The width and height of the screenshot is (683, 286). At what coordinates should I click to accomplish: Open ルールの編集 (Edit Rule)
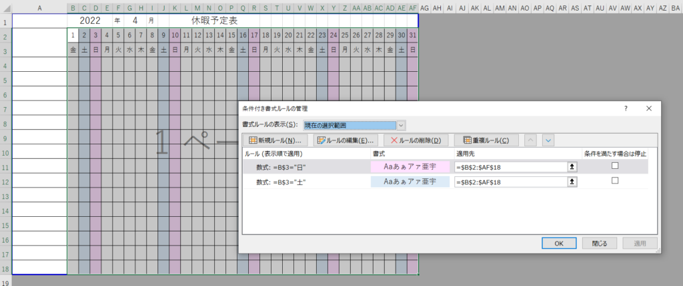(345, 140)
